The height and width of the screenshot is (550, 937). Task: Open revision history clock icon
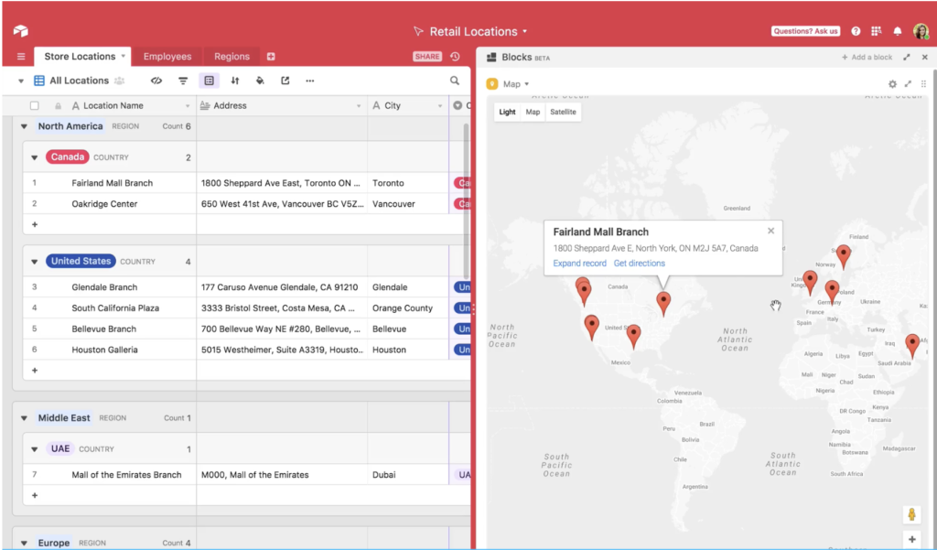click(x=455, y=57)
